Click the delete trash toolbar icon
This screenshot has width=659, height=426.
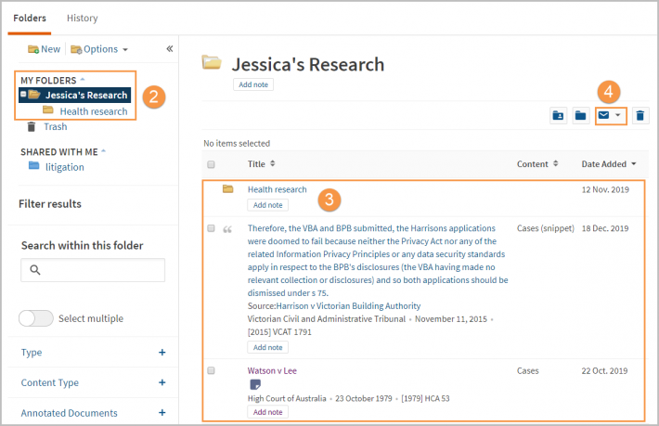pos(640,115)
